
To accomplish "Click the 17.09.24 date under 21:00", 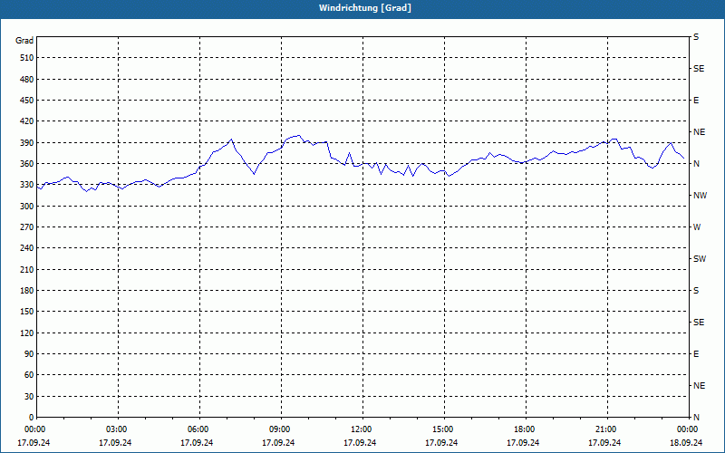I will [604, 443].
